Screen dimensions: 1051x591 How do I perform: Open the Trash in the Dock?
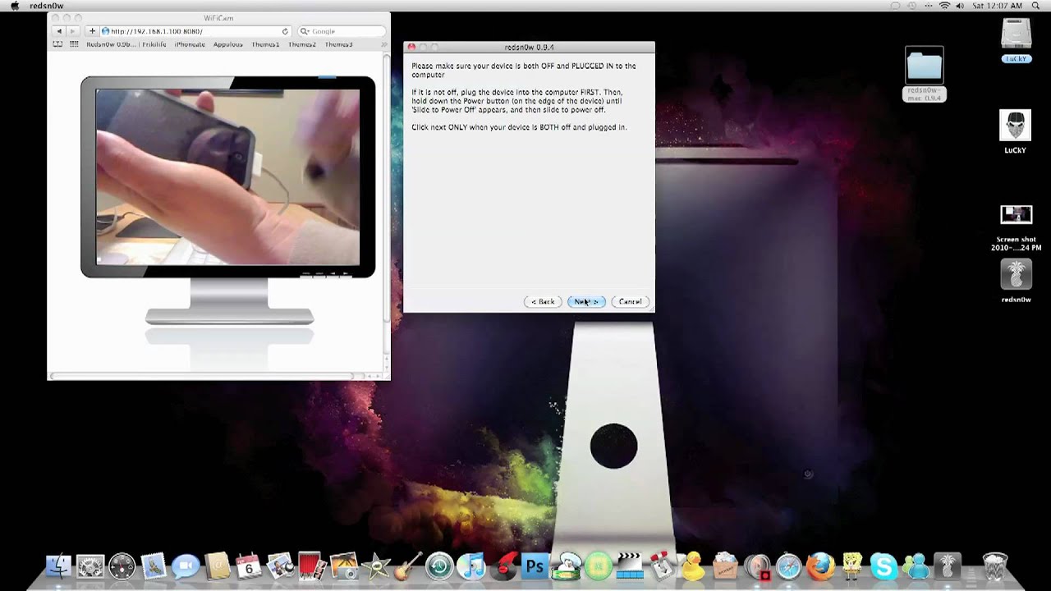(995, 566)
